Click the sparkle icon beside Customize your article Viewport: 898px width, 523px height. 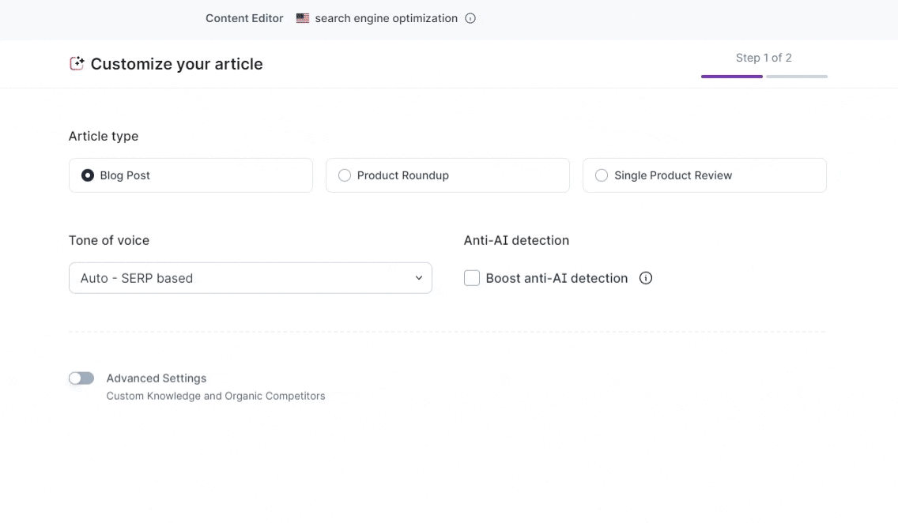coord(77,64)
